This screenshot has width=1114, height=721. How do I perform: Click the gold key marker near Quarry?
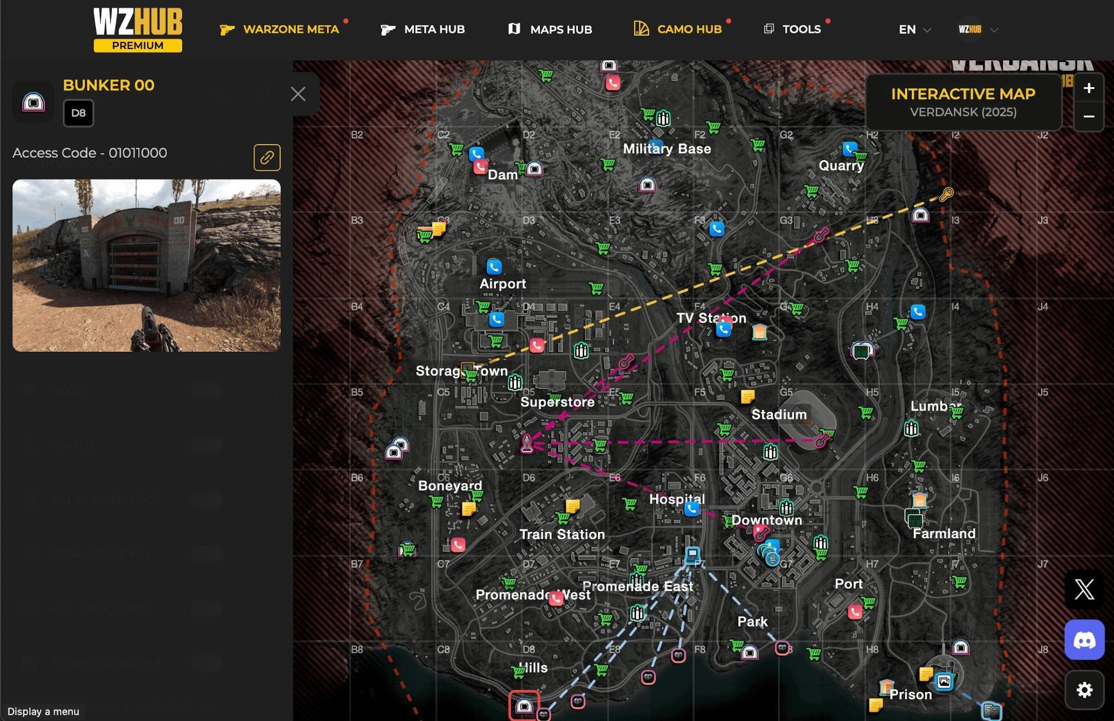click(946, 194)
